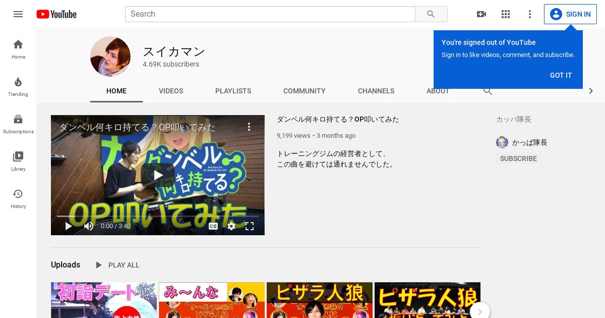The image size is (605, 318).
Task: Click the スイカマン channel name
Action: click(x=174, y=51)
